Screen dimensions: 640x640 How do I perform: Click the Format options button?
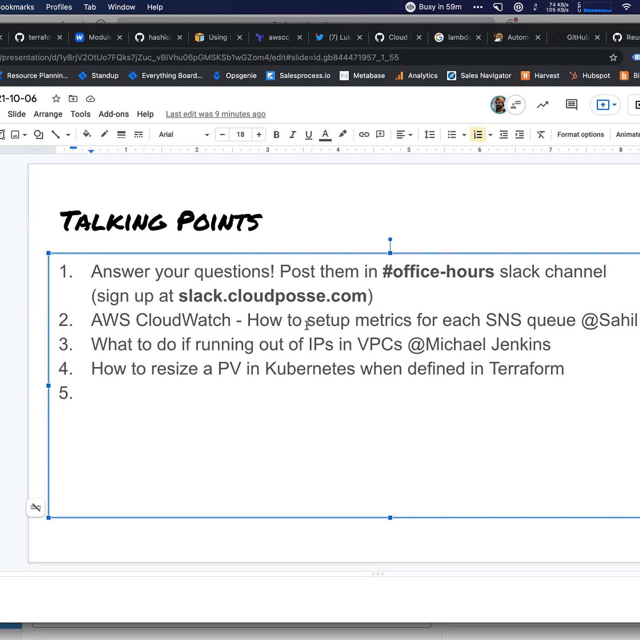580,134
